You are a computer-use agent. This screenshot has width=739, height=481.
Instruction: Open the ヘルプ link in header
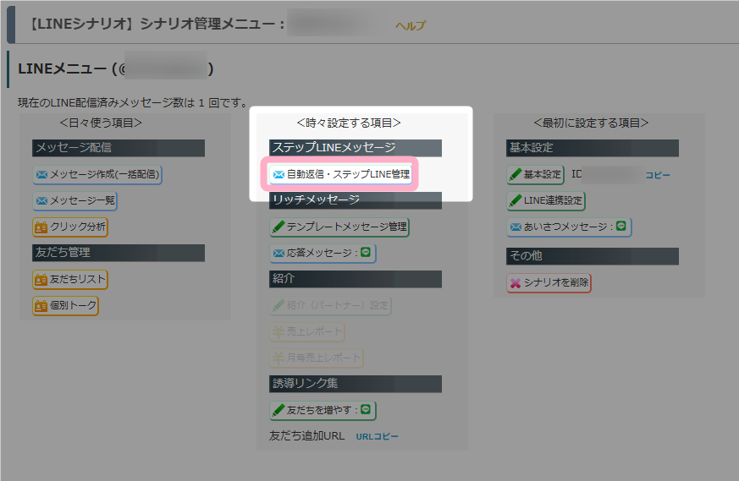(x=411, y=25)
